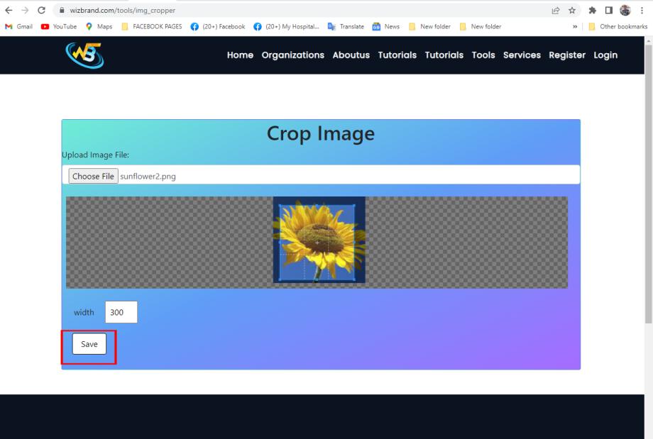Click the Upload Image File label

[x=95, y=155]
